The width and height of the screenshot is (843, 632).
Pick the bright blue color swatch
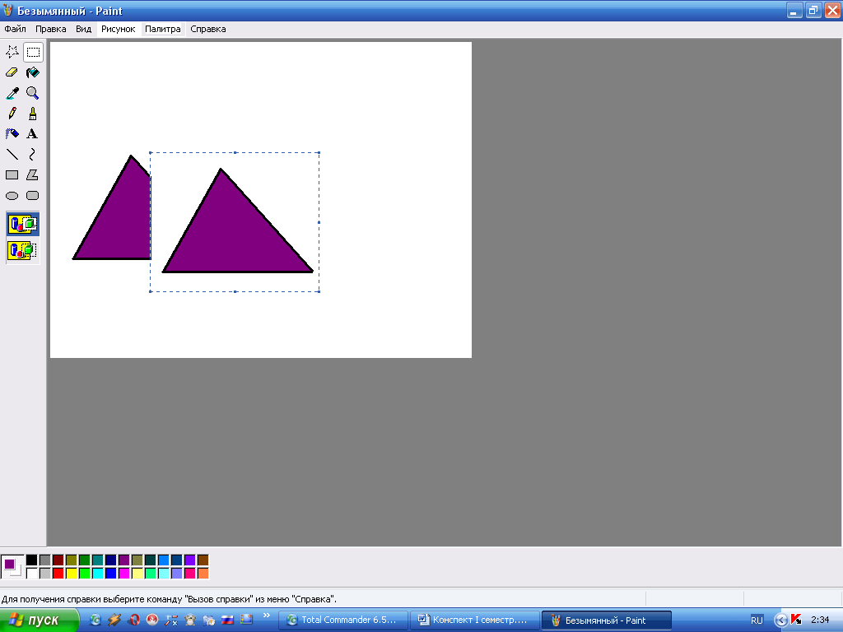pos(111,574)
